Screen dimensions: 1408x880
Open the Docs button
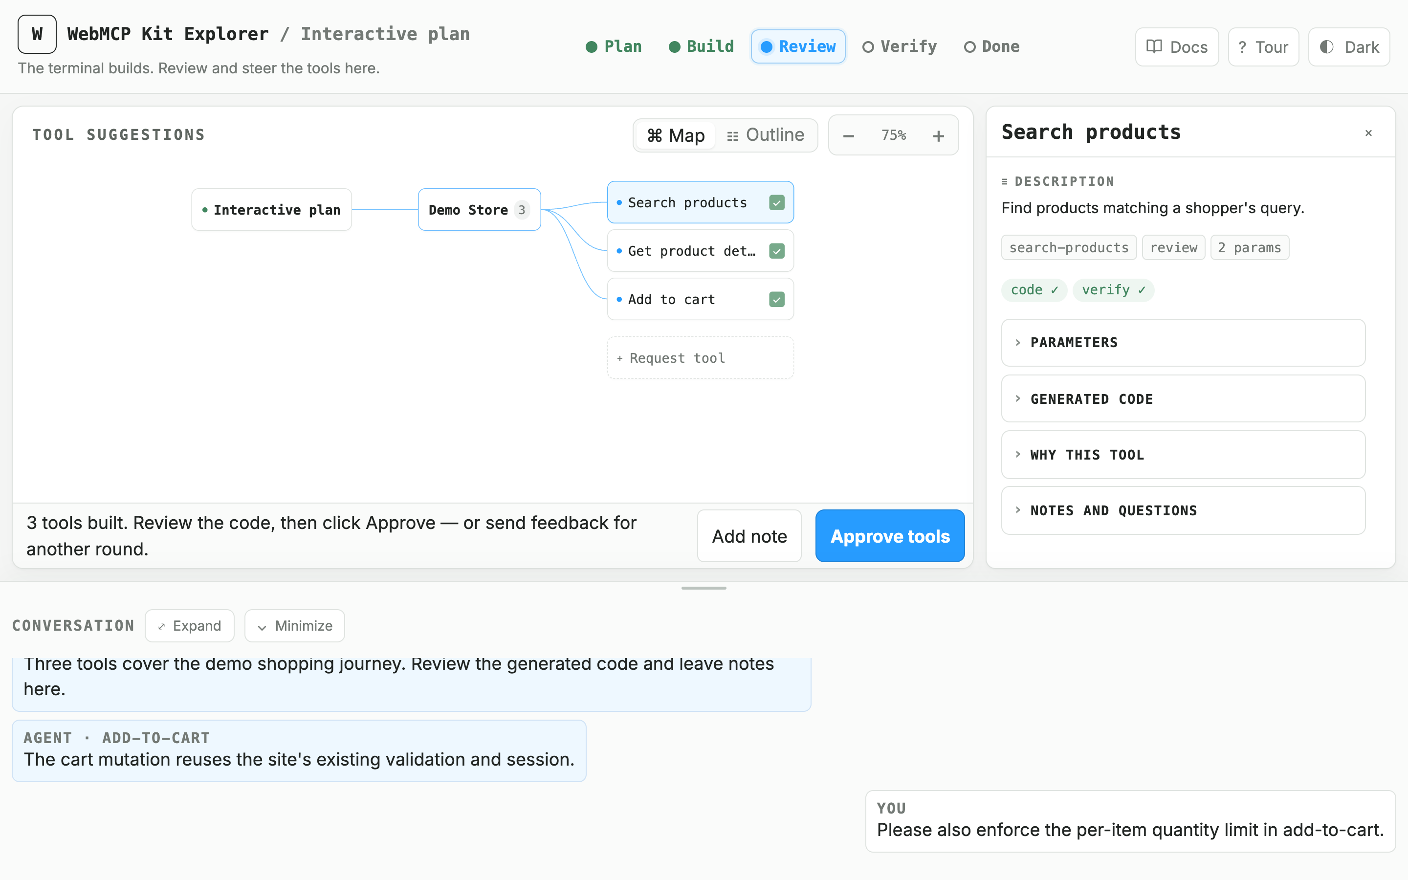(x=1176, y=47)
